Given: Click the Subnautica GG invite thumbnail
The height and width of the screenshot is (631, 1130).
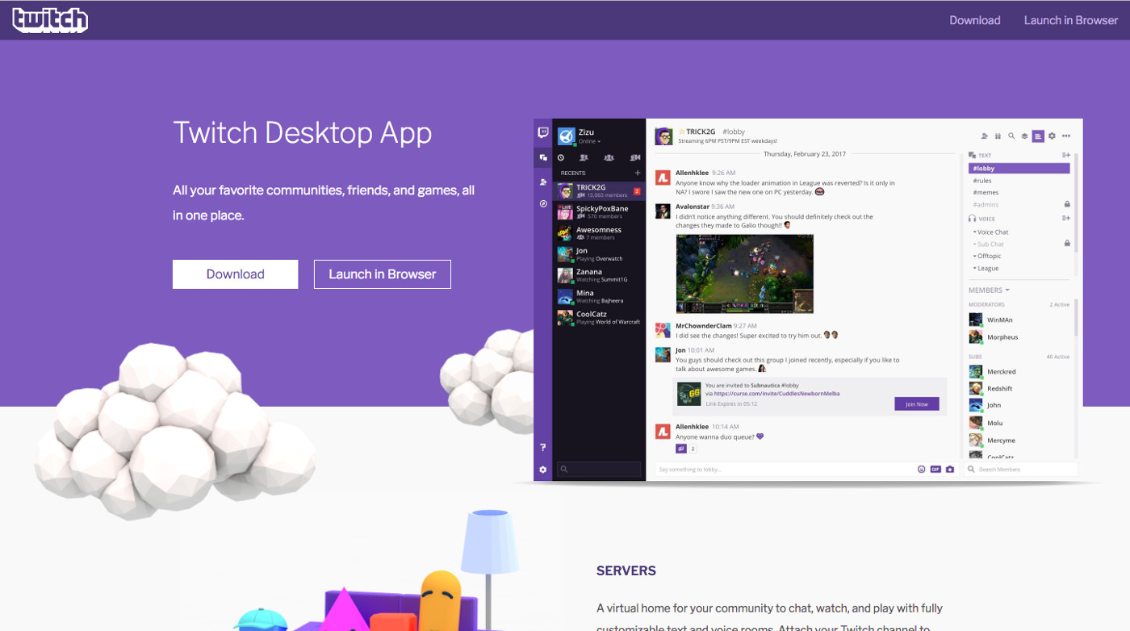Looking at the screenshot, I should (688, 393).
